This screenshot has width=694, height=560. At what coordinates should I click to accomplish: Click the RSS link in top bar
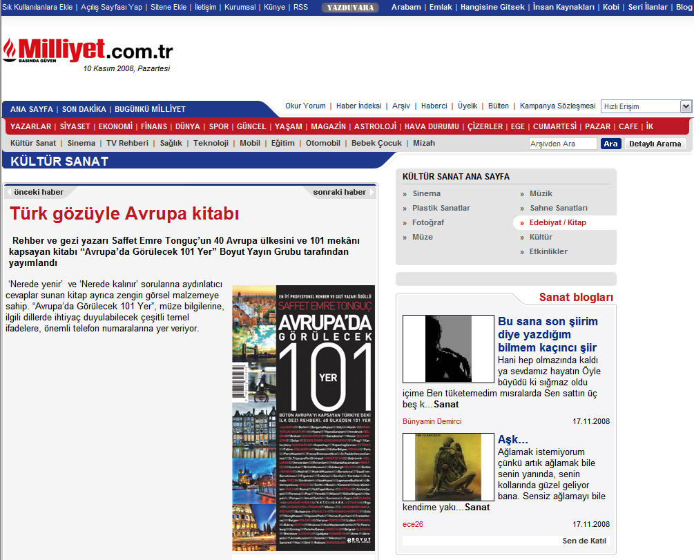pyautogui.click(x=300, y=7)
